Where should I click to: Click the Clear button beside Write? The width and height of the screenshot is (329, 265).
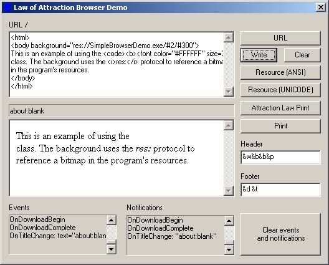(302, 55)
